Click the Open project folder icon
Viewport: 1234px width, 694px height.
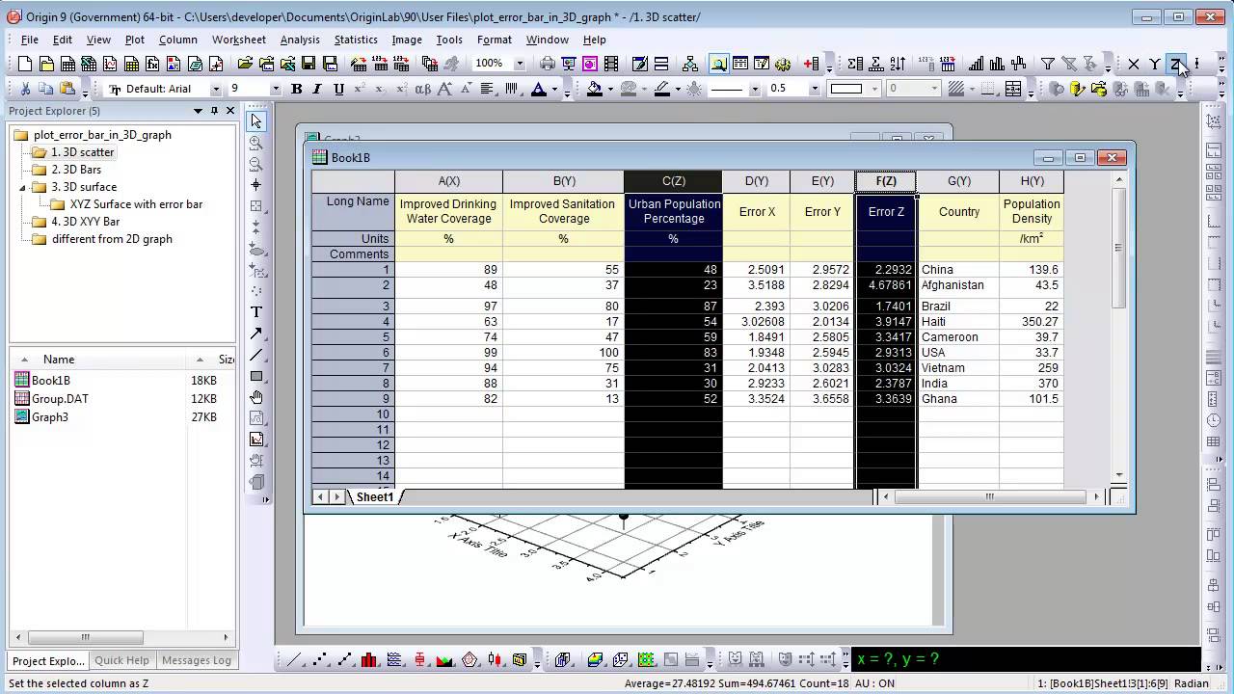click(x=245, y=64)
